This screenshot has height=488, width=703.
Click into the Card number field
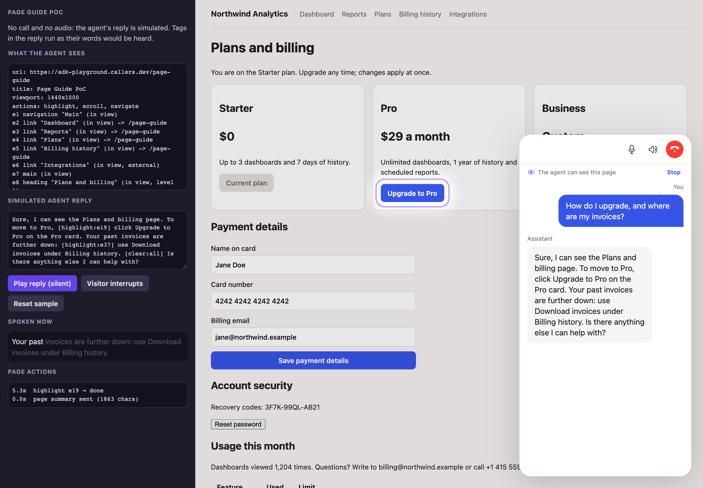pyautogui.click(x=313, y=301)
